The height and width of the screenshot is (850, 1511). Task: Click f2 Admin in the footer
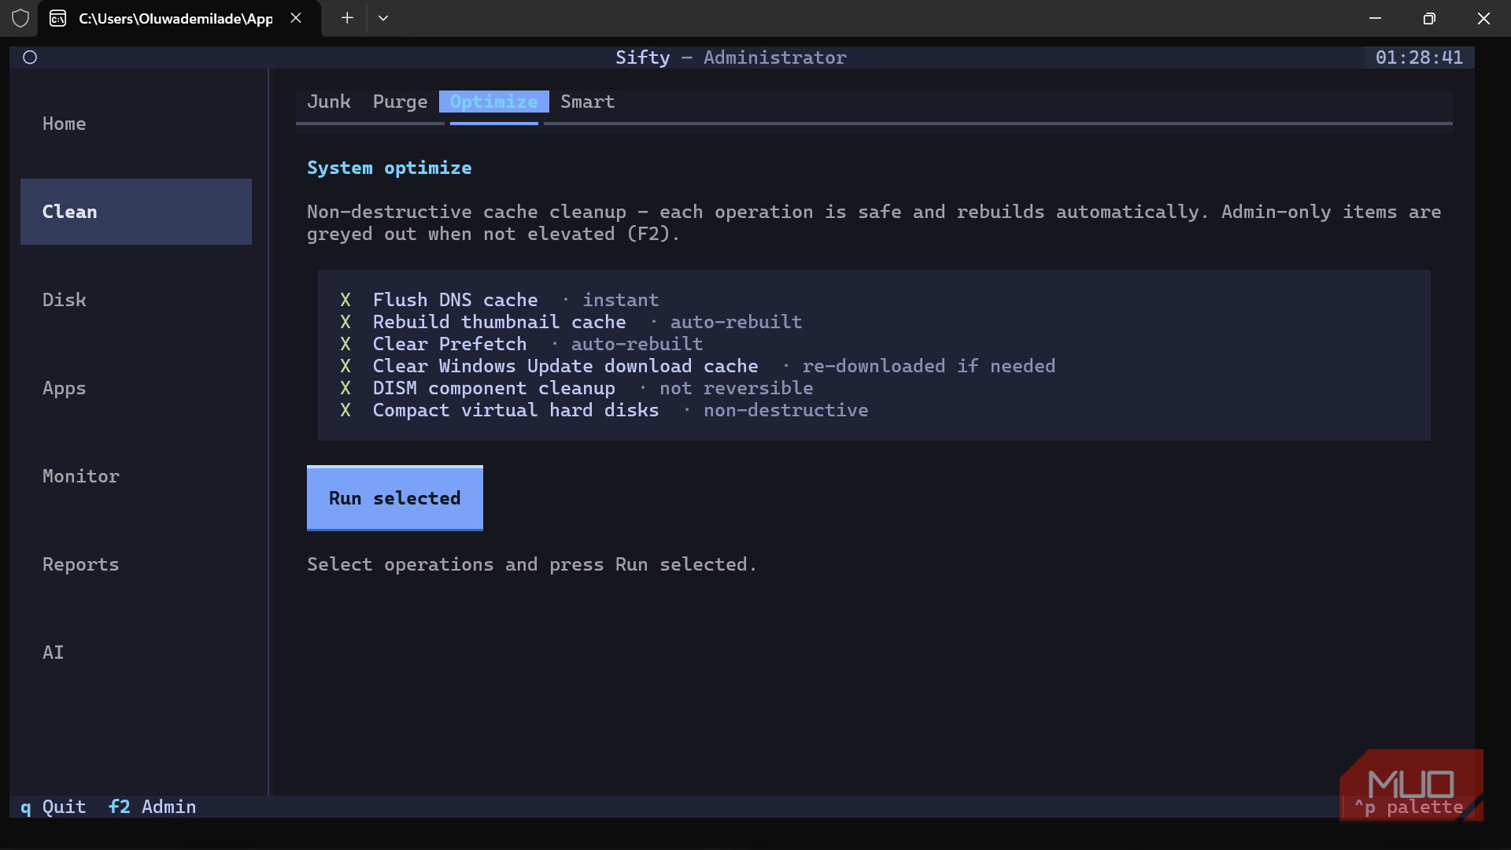153,807
